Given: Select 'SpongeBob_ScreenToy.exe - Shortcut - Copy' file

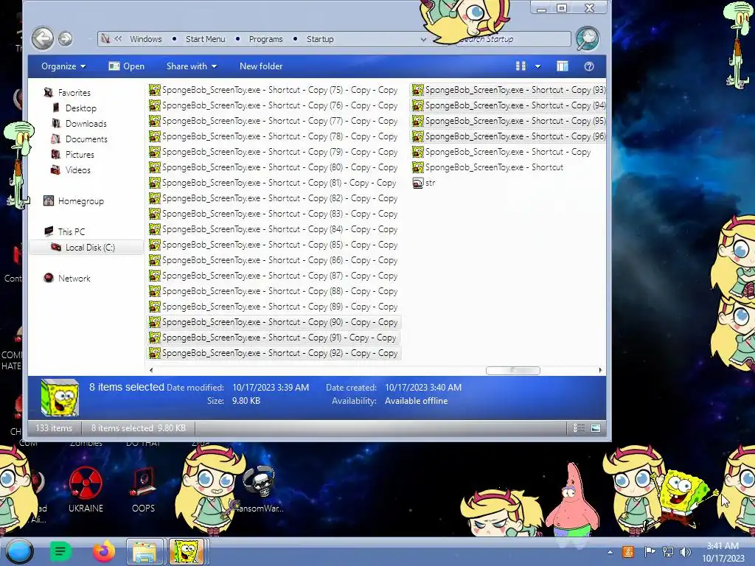Looking at the screenshot, I should pyautogui.click(x=501, y=152).
